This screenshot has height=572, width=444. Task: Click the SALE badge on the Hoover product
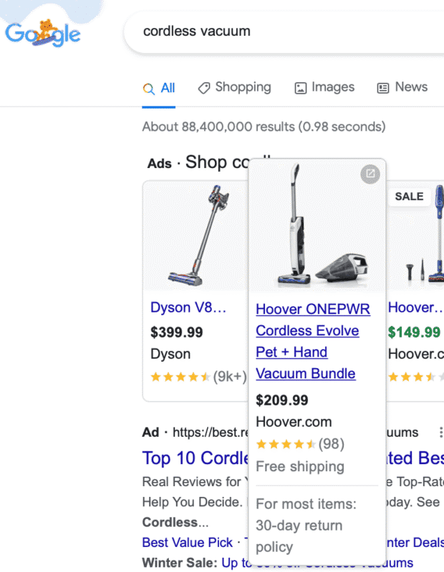(x=408, y=196)
